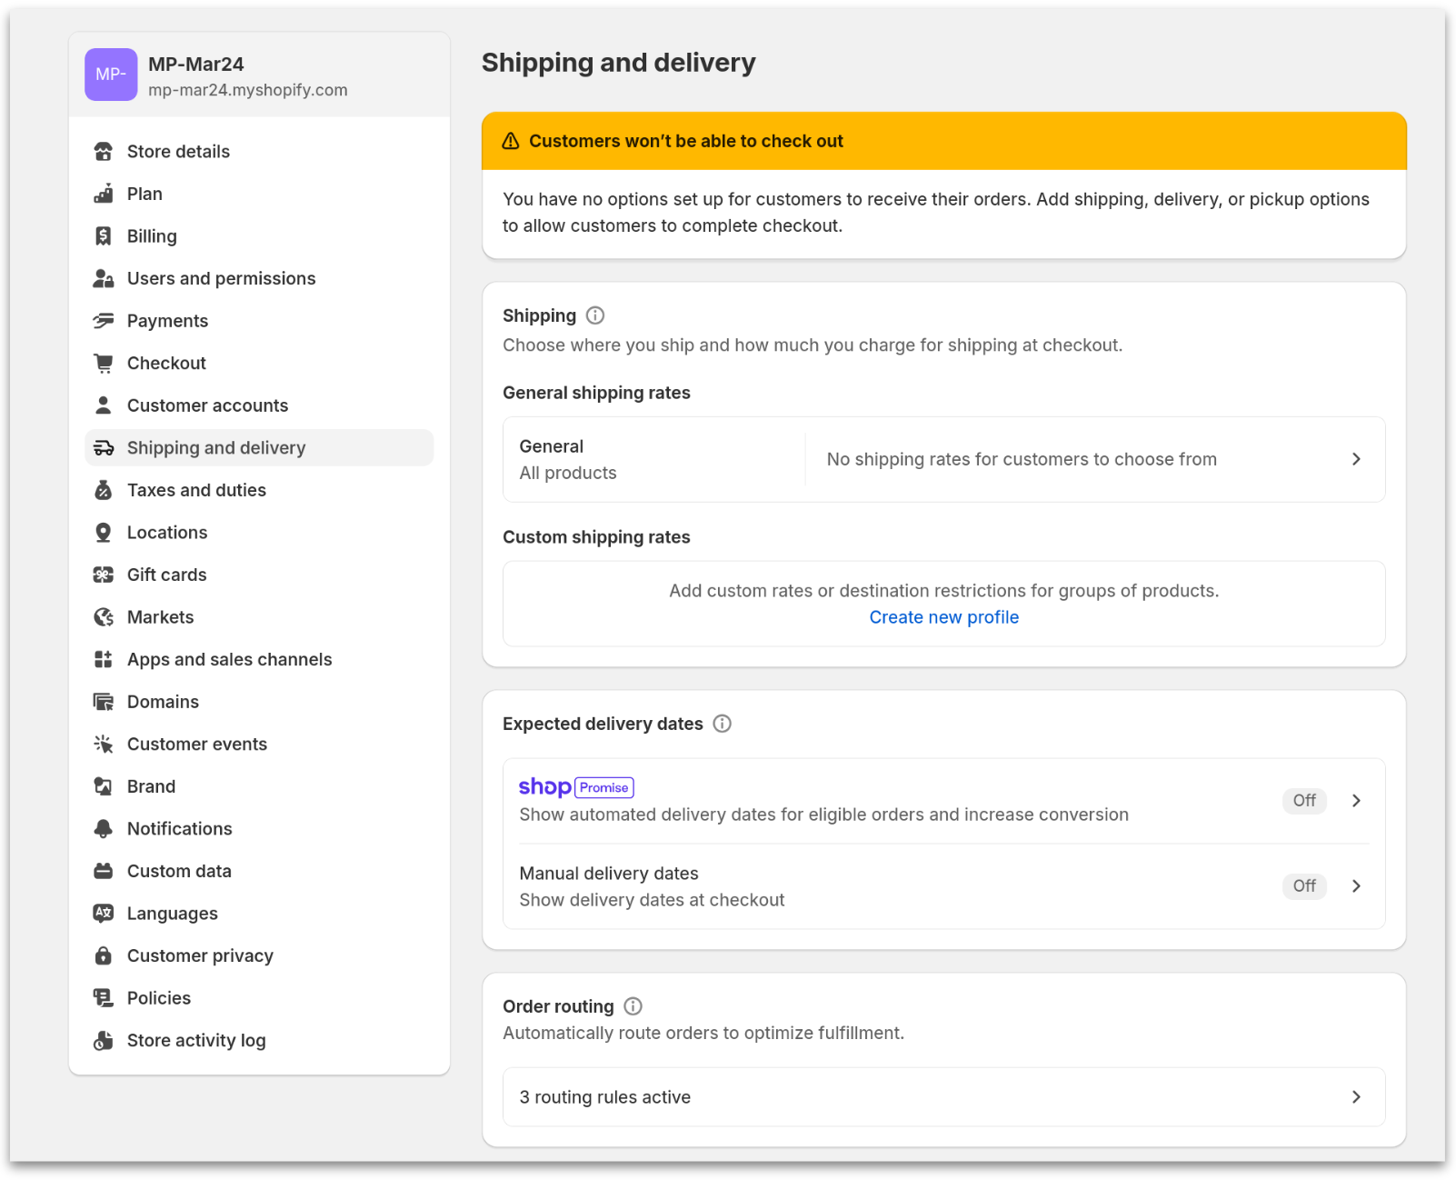Open the Shop Promise row chevron
The image size is (1456, 1180).
pos(1356,801)
